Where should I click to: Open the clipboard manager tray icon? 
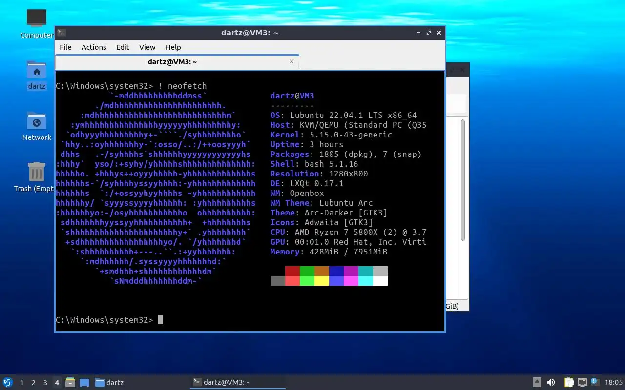pyautogui.click(x=569, y=382)
